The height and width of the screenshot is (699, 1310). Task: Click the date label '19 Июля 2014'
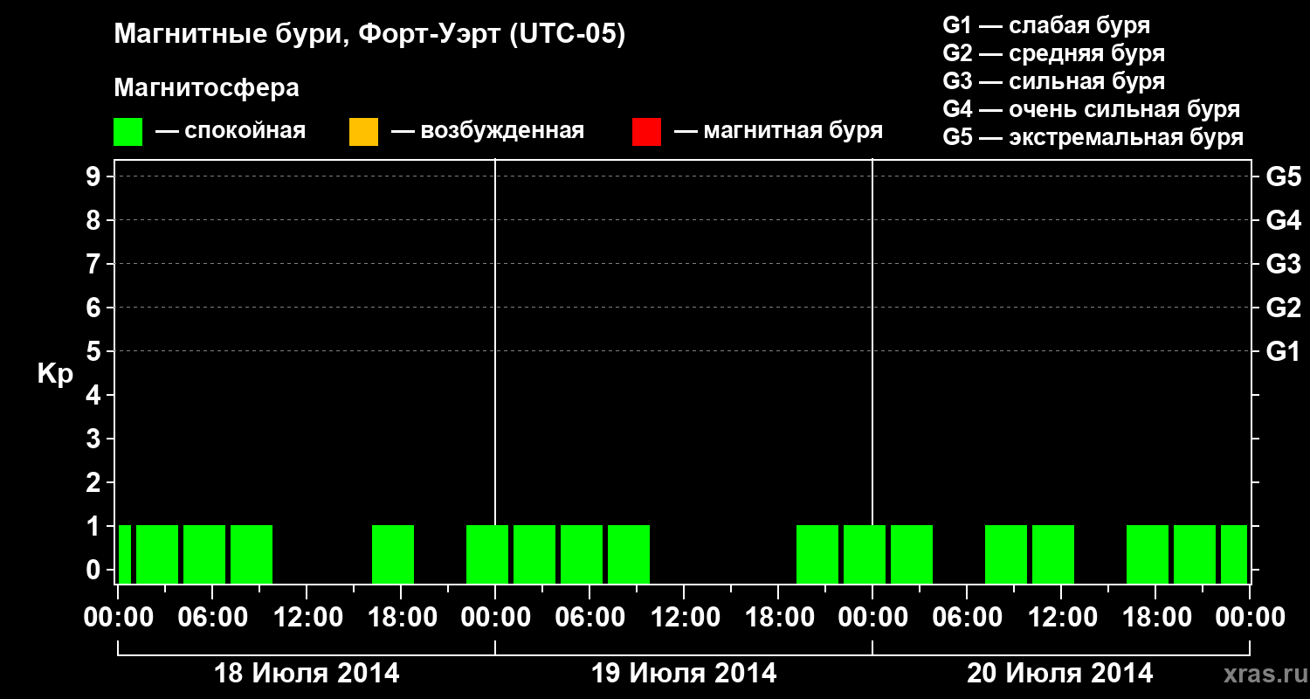684,674
